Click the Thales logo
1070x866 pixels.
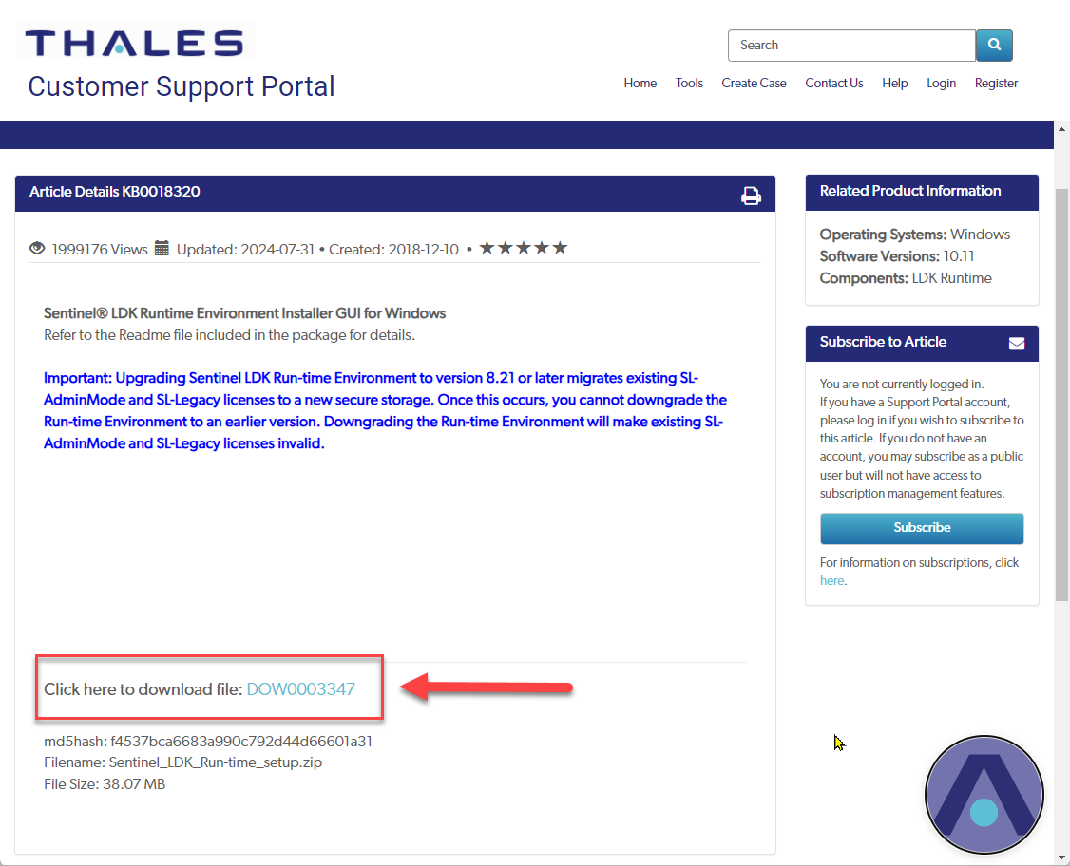[135, 43]
